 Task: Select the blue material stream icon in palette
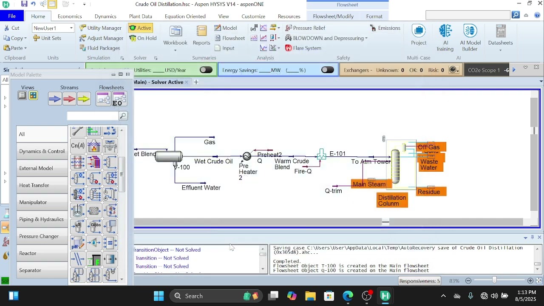55,99
